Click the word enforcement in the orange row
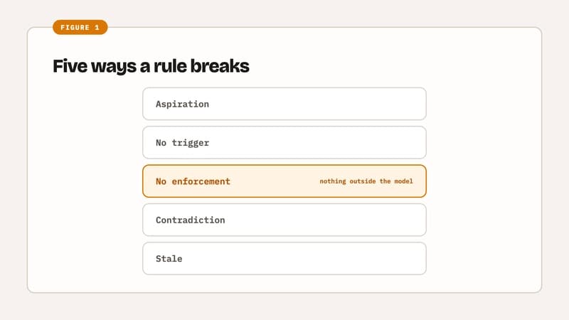 click(x=201, y=181)
